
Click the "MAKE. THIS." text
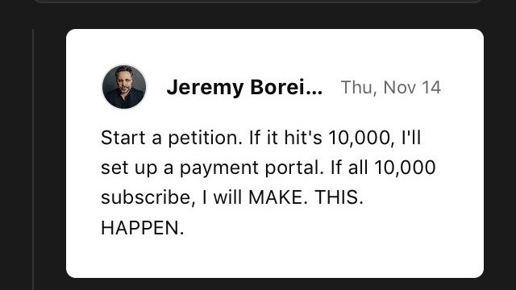[306, 197]
